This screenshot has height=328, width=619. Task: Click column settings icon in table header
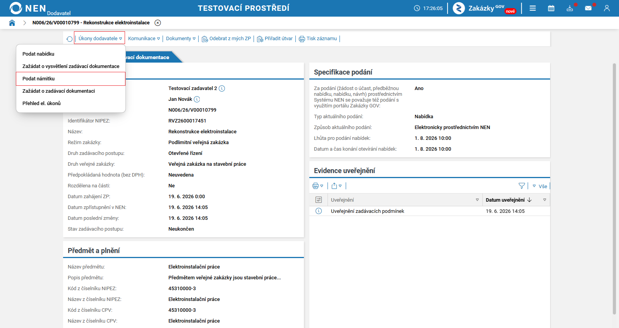(x=319, y=200)
